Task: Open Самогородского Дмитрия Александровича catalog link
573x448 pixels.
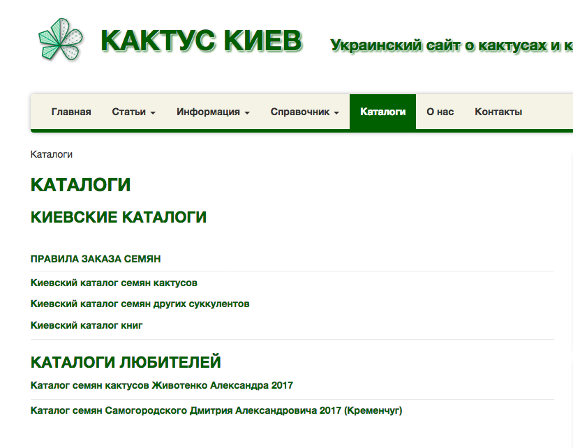Action: point(216,411)
